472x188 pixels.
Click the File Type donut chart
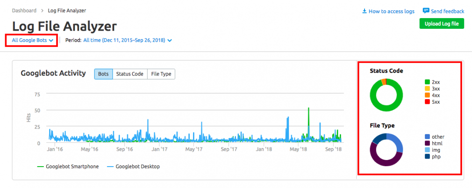pos(386,149)
